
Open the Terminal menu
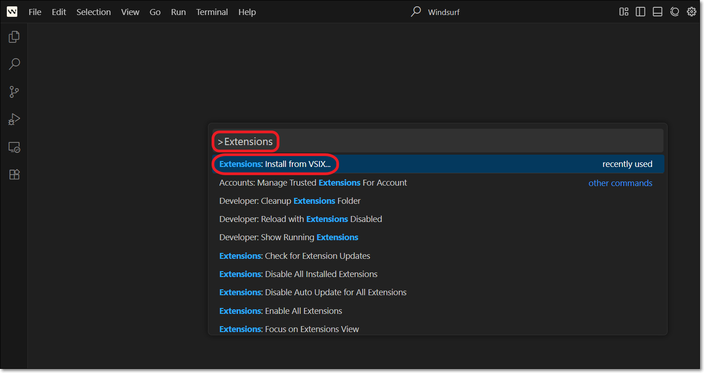pos(212,12)
